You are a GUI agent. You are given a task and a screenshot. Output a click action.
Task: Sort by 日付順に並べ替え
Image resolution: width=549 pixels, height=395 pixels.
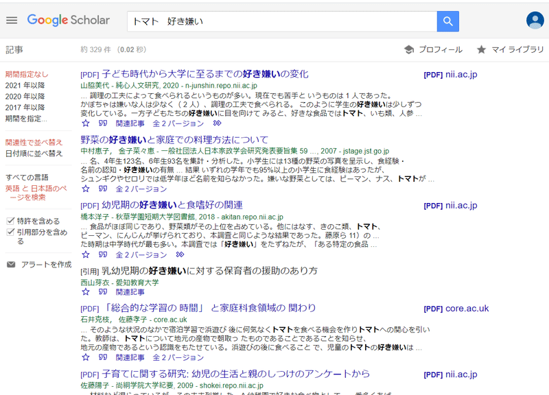click(34, 153)
